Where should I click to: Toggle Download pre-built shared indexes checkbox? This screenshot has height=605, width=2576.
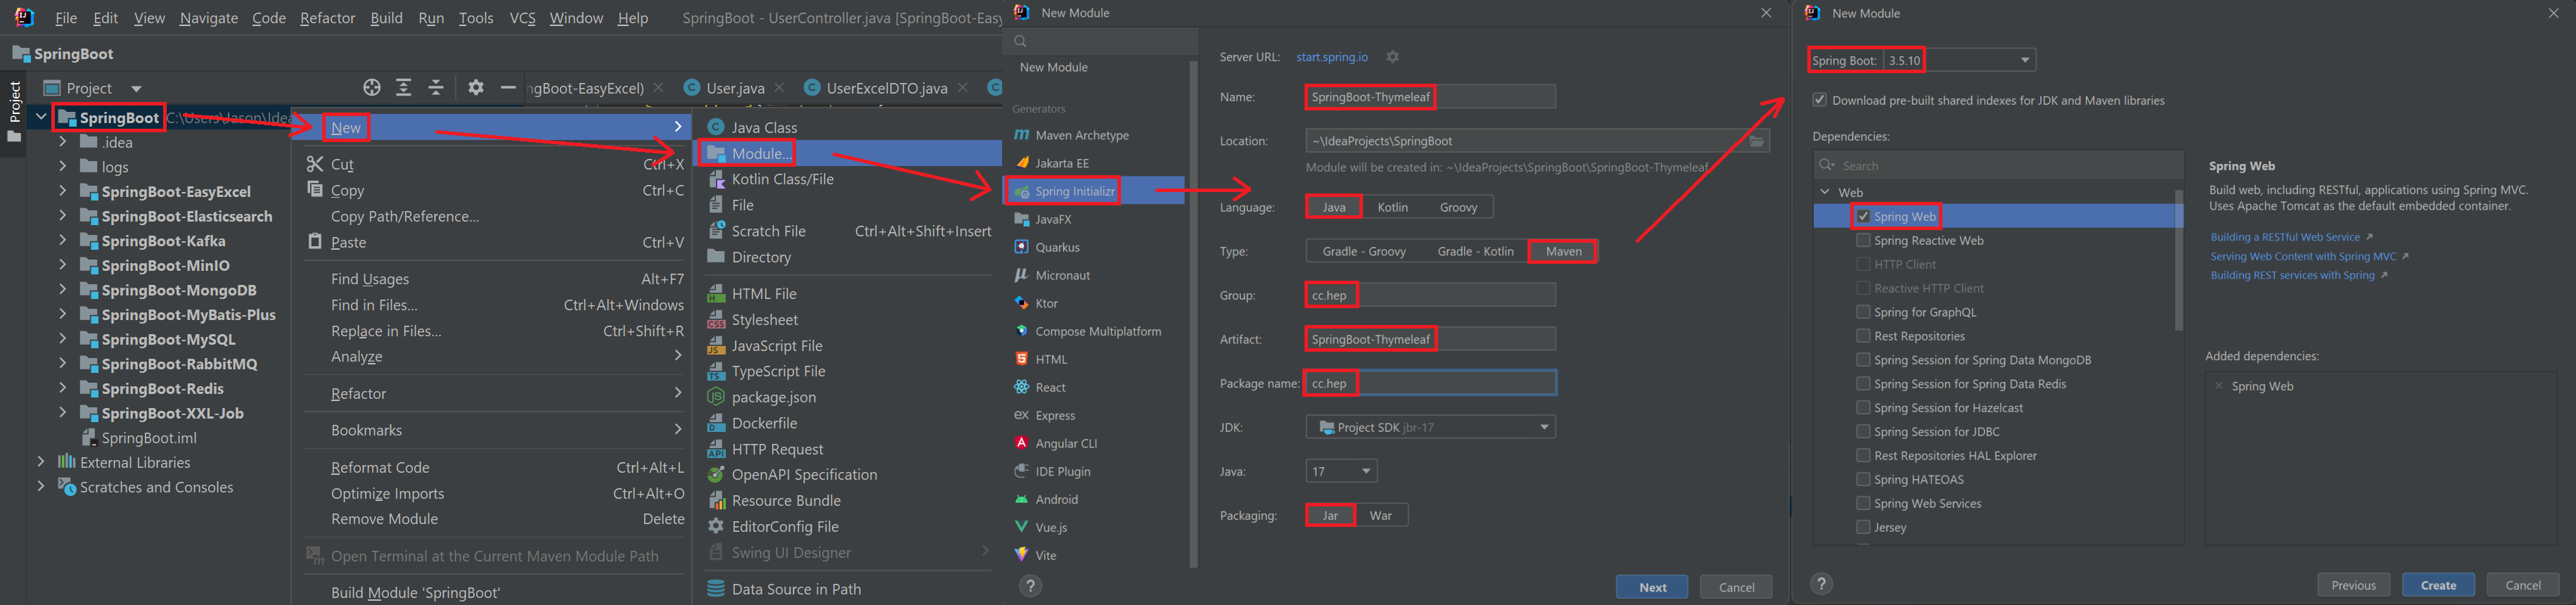tap(1820, 100)
